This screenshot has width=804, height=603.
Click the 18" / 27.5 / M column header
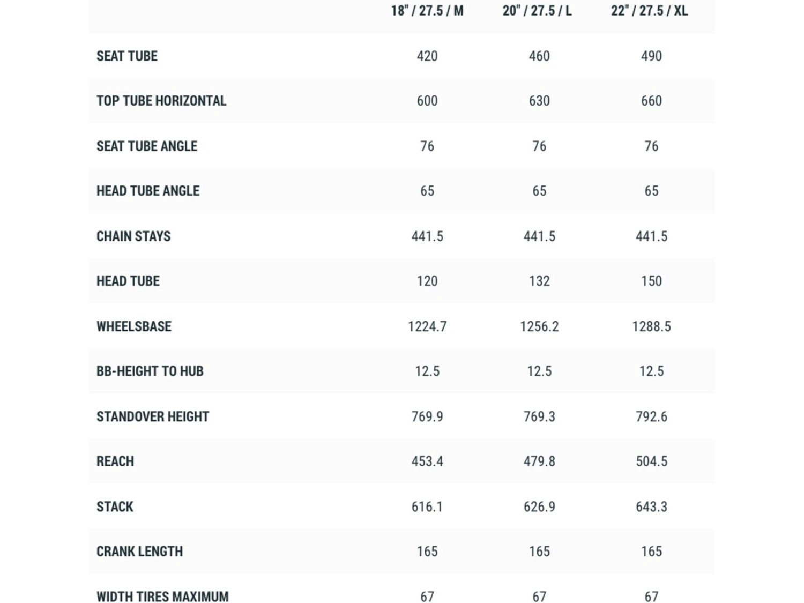click(x=427, y=11)
